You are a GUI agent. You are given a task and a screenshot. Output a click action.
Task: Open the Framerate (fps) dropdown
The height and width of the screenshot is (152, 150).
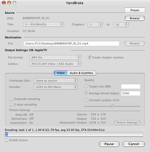pyautogui.click(x=56, y=81)
